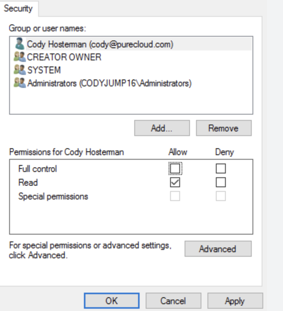The height and width of the screenshot is (311, 283).
Task: Cancel the permissions dialog
Action: coord(173,301)
